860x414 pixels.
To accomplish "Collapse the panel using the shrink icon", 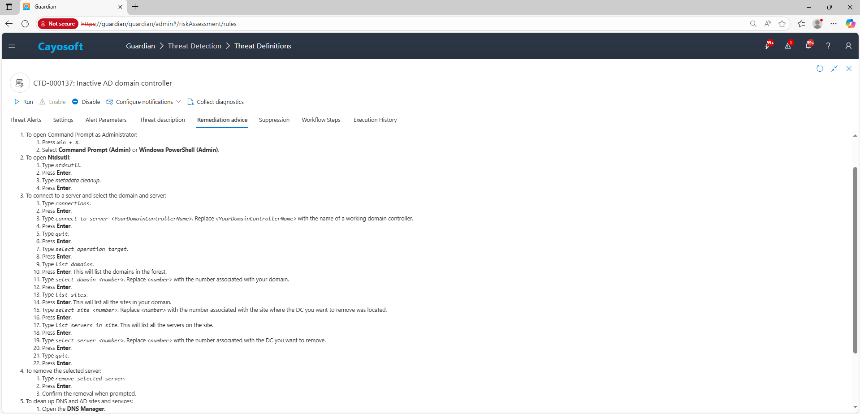I will (x=834, y=69).
